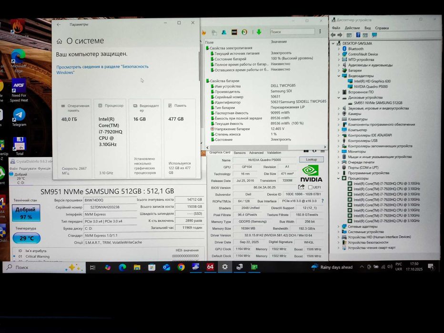Collapse the Дисковые устройства node
This screenshot has height=333, width=444.
tap(339, 98)
